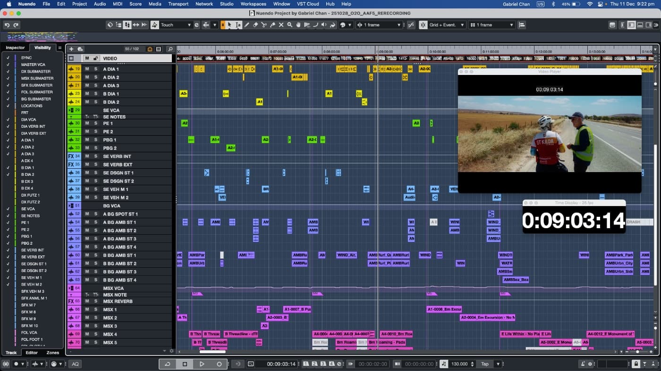Select the Scissors split tool
This screenshot has width=661, height=371.
(264, 25)
